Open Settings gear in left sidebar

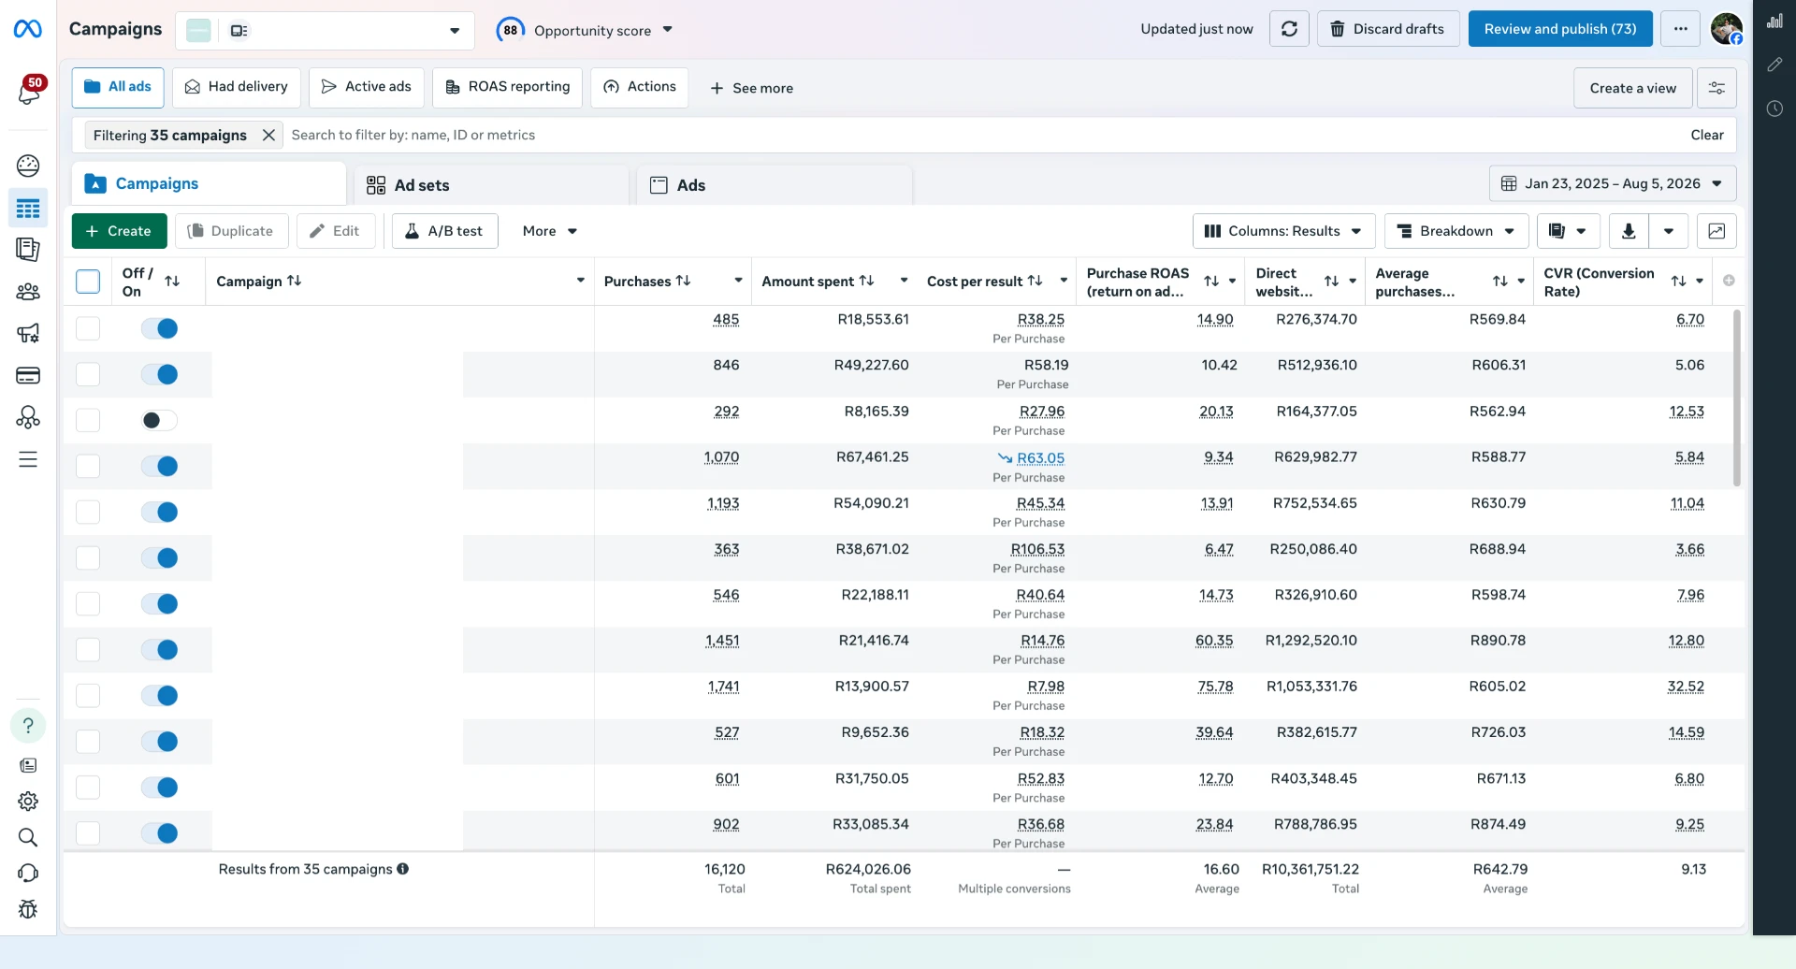28,802
